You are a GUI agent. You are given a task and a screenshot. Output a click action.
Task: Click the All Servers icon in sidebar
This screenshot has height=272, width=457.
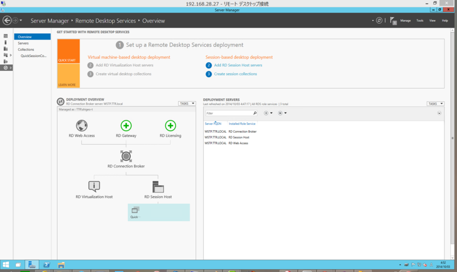(x=6, y=49)
